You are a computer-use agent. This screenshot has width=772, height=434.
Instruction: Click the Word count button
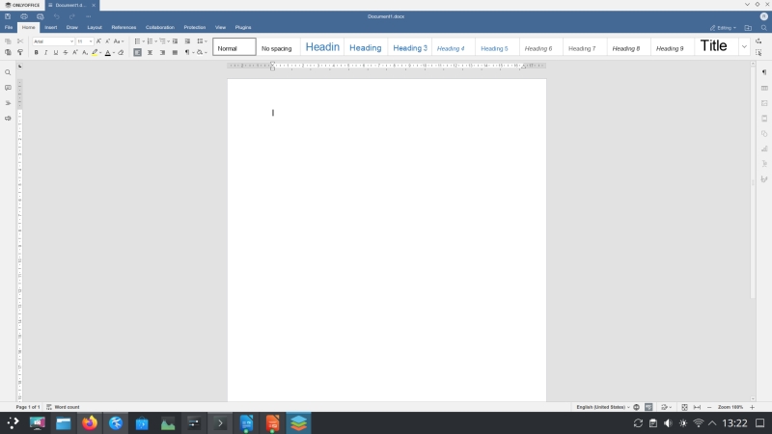pyautogui.click(x=67, y=407)
